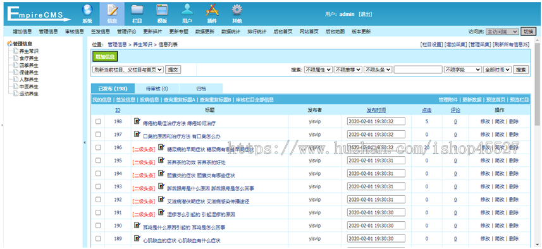This screenshot has height=249, width=542.
Task: Select 运动养生 in the tree
Action: click(x=29, y=94)
